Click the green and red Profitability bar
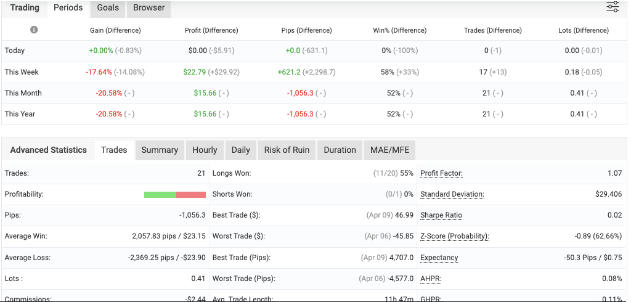 pos(174,195)
